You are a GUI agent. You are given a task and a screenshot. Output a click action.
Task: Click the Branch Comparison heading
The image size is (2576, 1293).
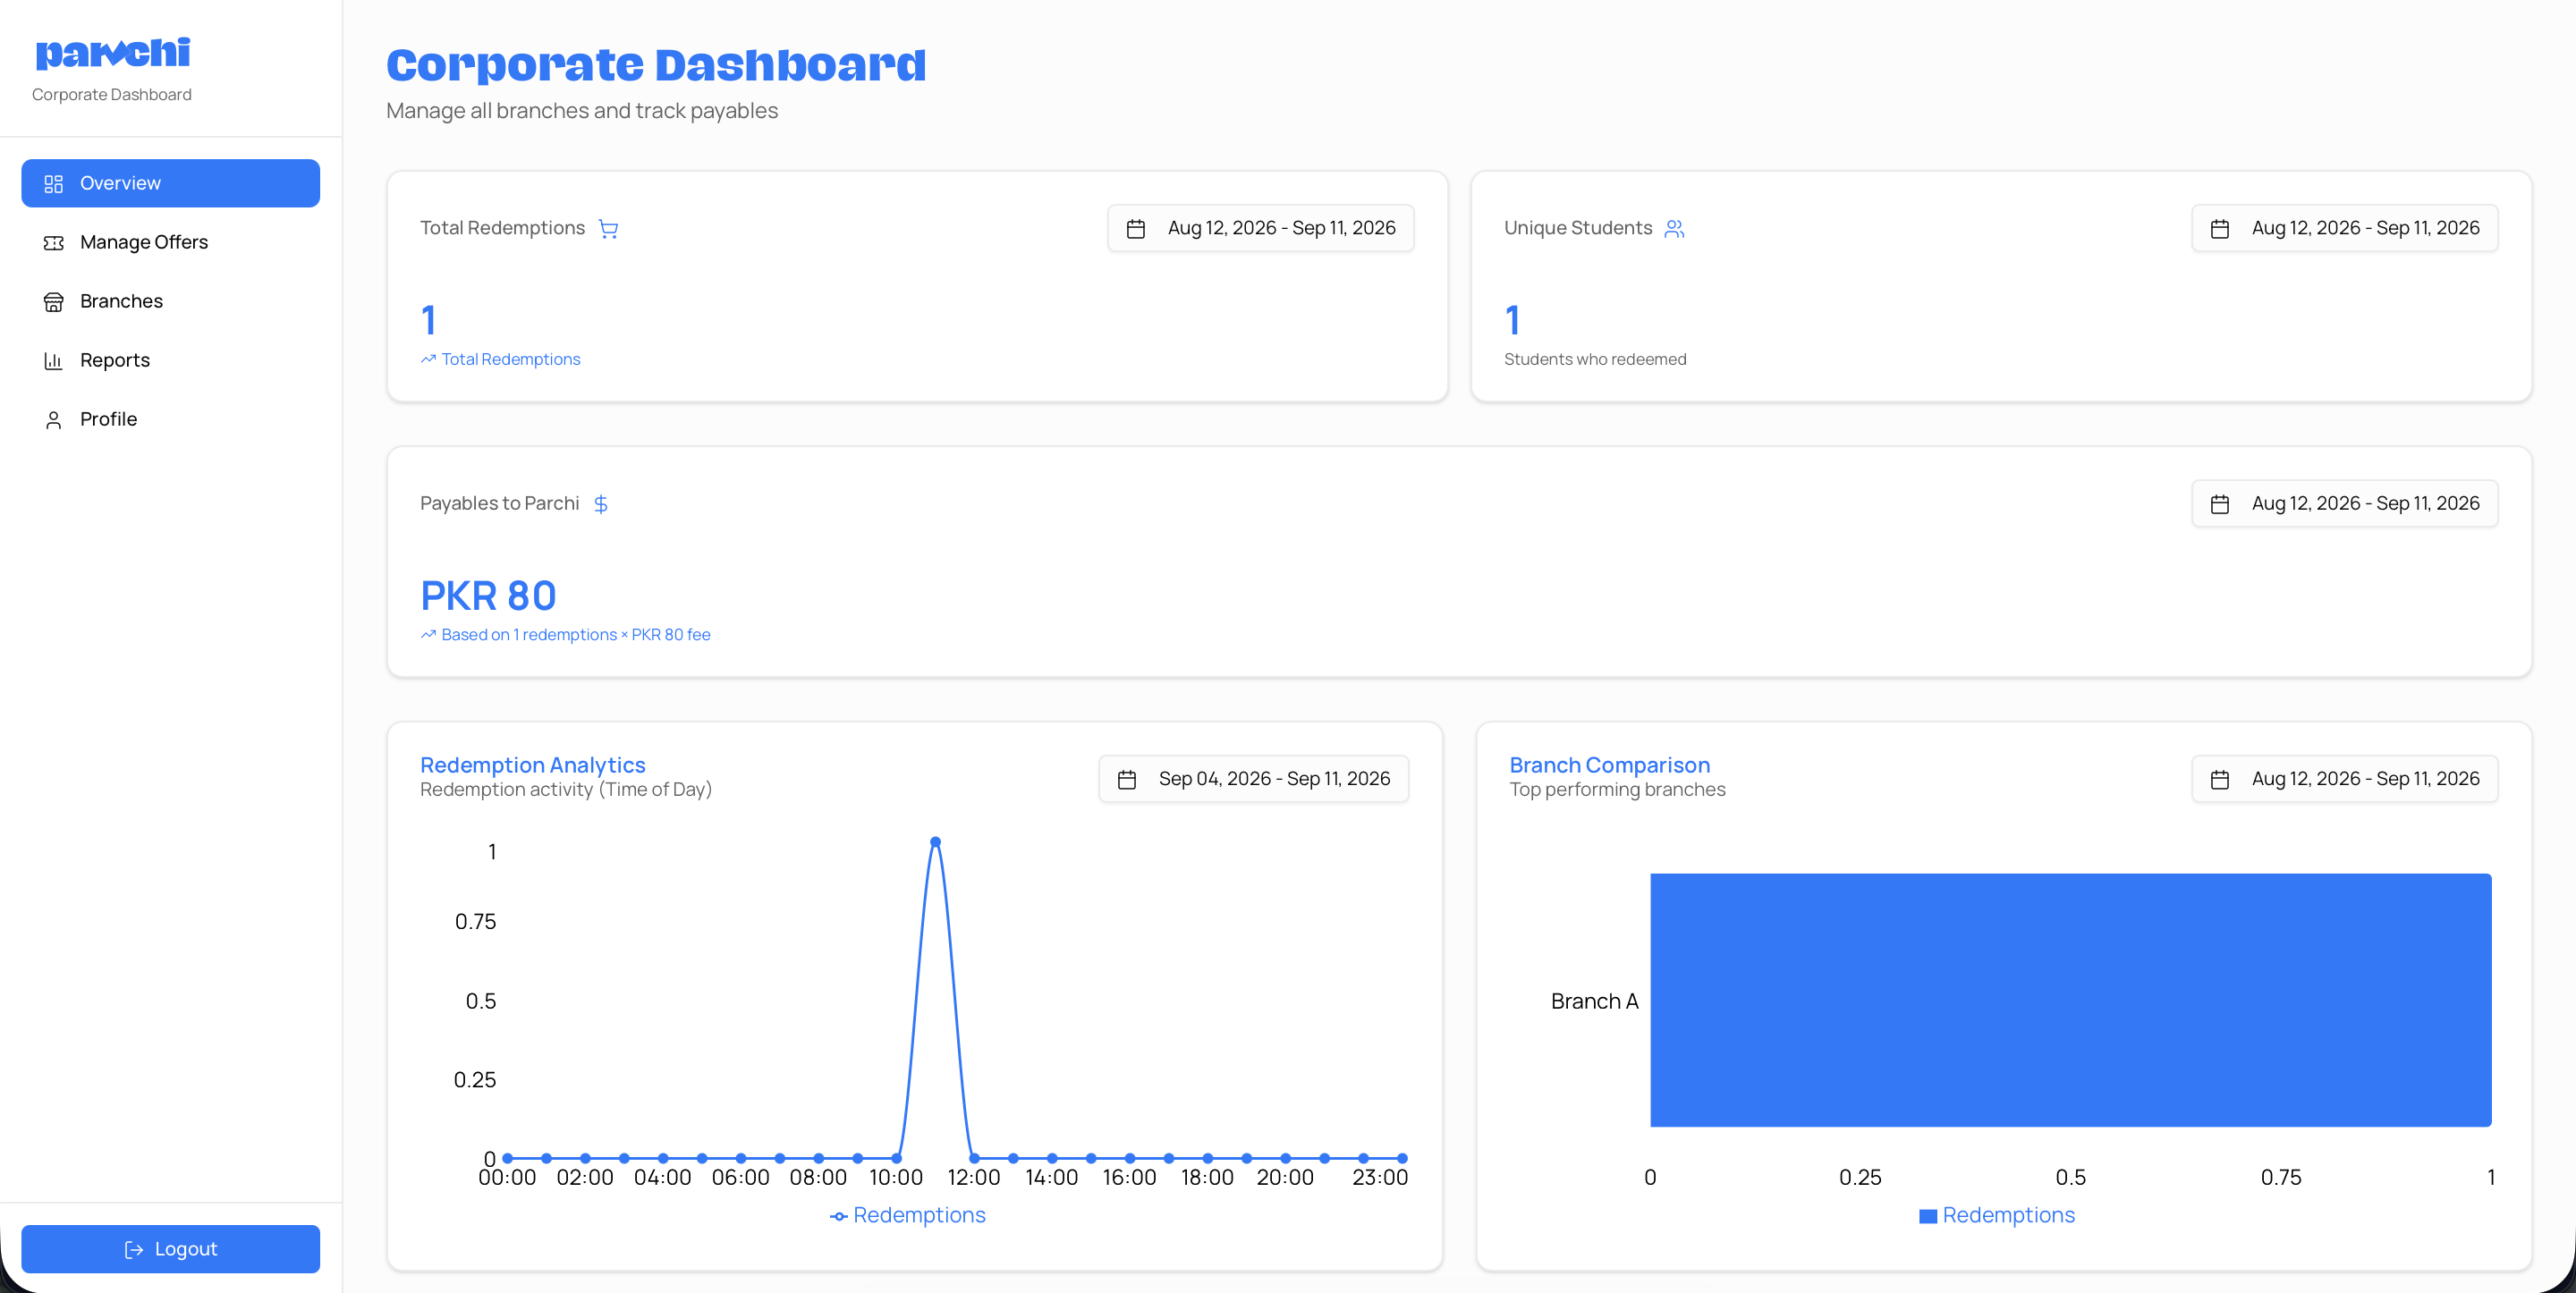click(x=1610, y=765)
